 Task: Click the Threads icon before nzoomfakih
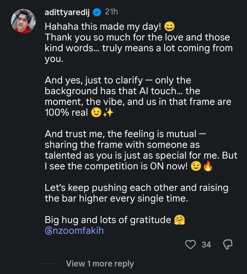(48, 231)
